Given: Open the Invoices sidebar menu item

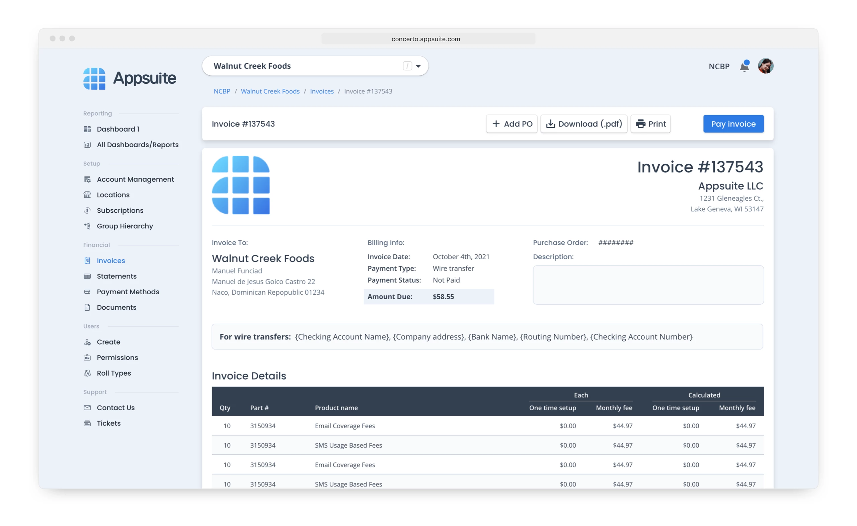Looking at the screenshot, I should (x=110, y=260).
